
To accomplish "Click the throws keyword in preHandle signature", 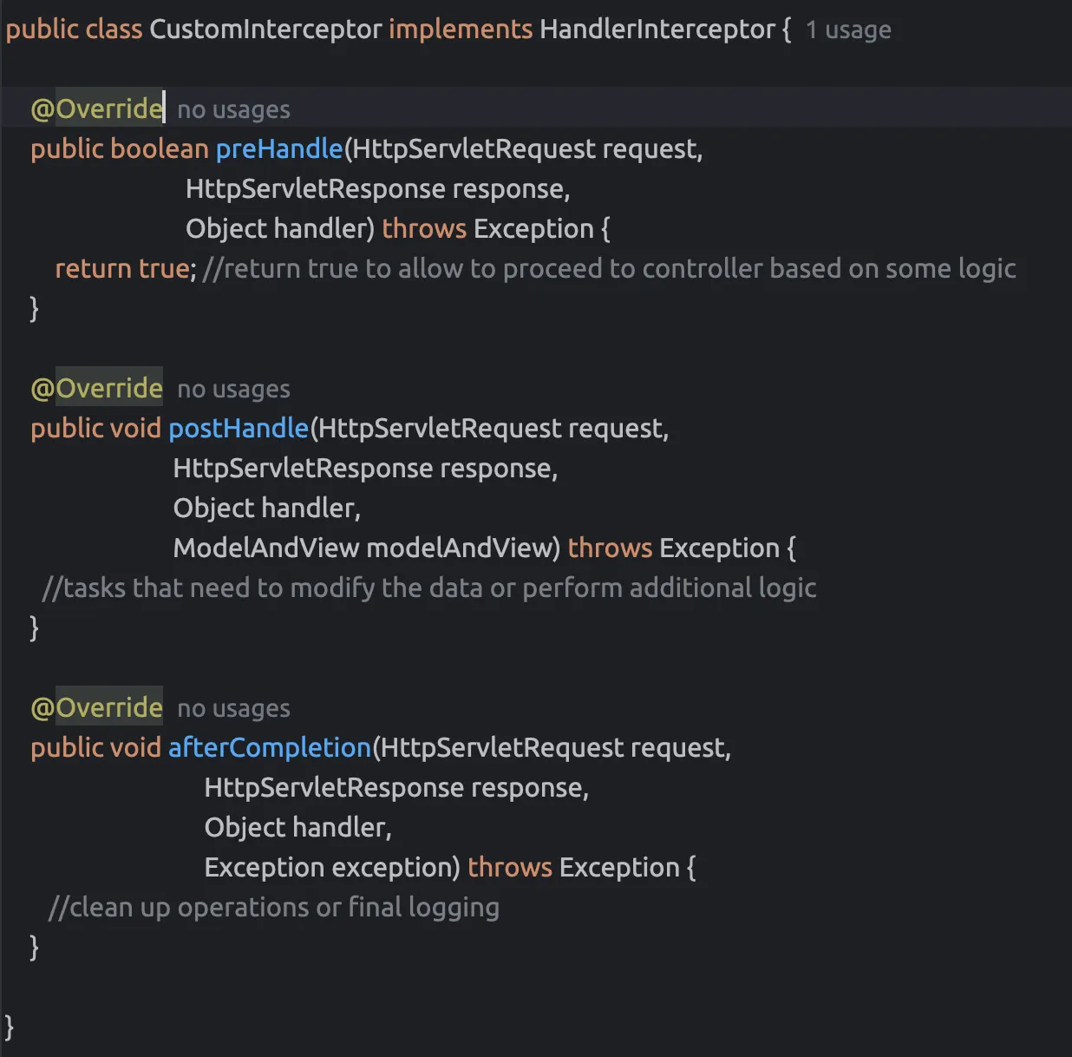I will [x=424, y=227].
